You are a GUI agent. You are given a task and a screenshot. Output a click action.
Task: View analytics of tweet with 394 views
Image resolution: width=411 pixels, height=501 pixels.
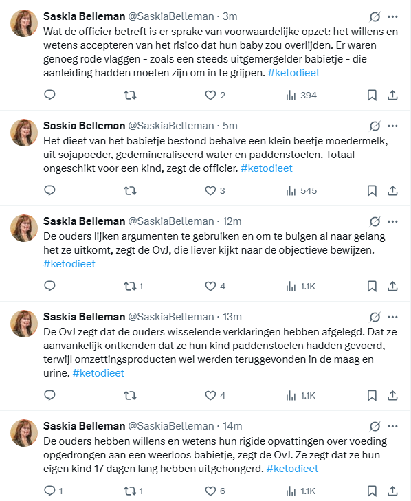(x=302, y=96)
